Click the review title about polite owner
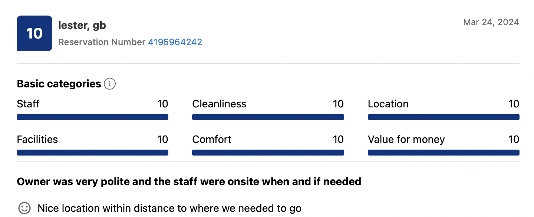Image resolution: width=534 pixels, height=217 pixels. pyautogui.click(x=189, y=182)
